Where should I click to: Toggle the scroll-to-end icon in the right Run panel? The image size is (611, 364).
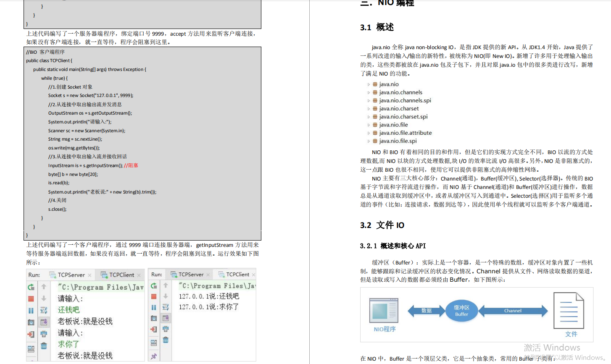[166, 318]
